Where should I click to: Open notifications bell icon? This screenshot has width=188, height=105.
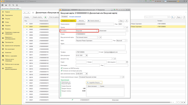[x=17, y=5]
